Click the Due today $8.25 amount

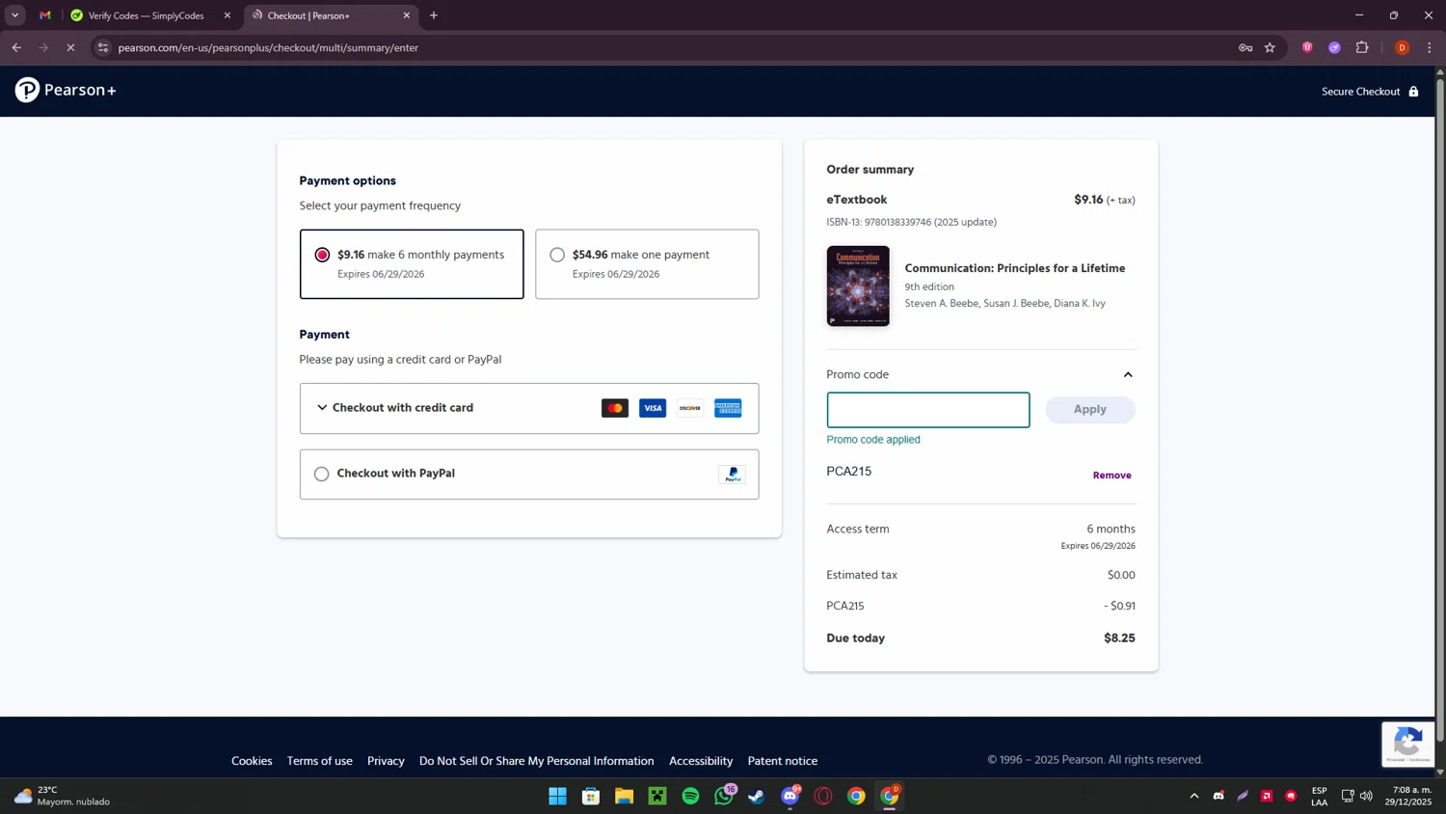coord(1119,638)
